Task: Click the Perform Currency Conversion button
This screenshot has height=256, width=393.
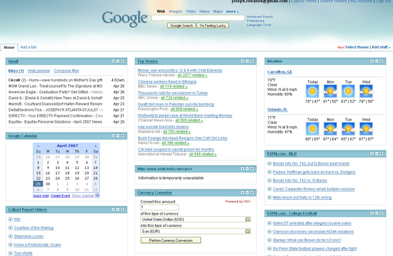Action: click(171, 240)
